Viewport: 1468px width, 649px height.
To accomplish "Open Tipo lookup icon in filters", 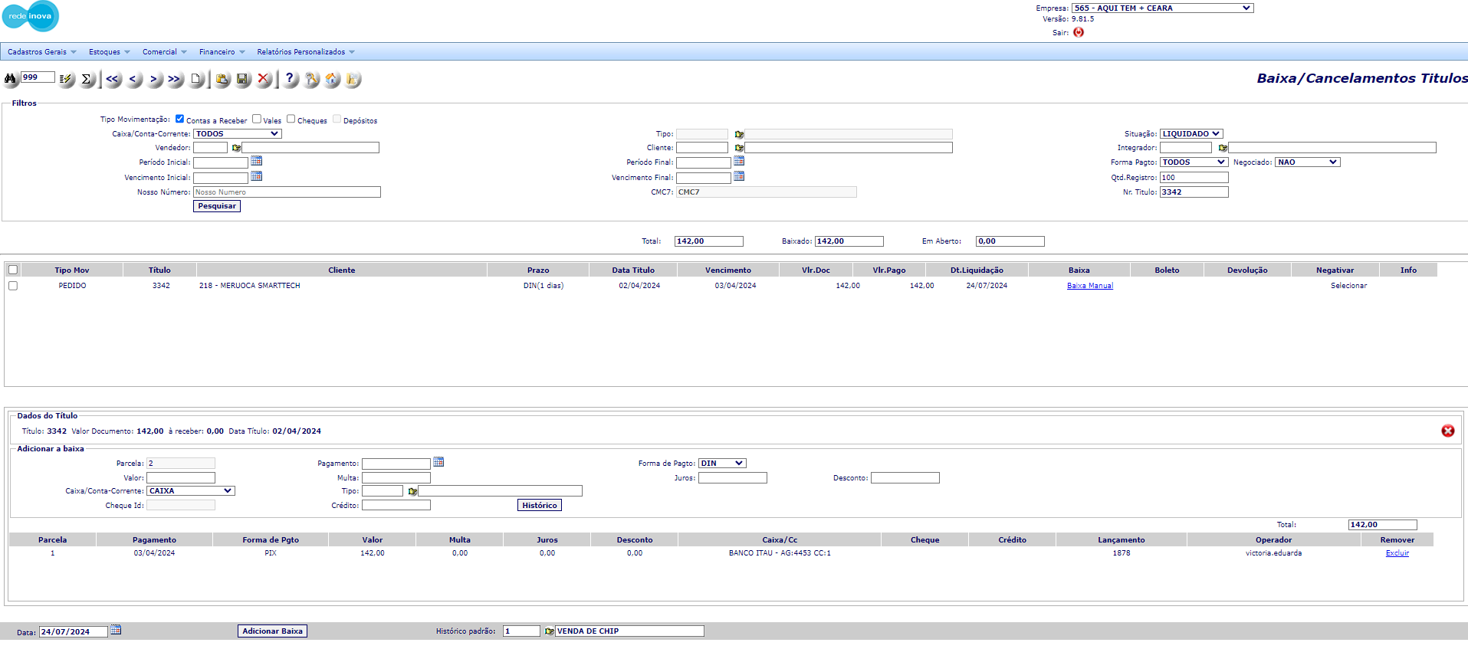I will [739, 134].
